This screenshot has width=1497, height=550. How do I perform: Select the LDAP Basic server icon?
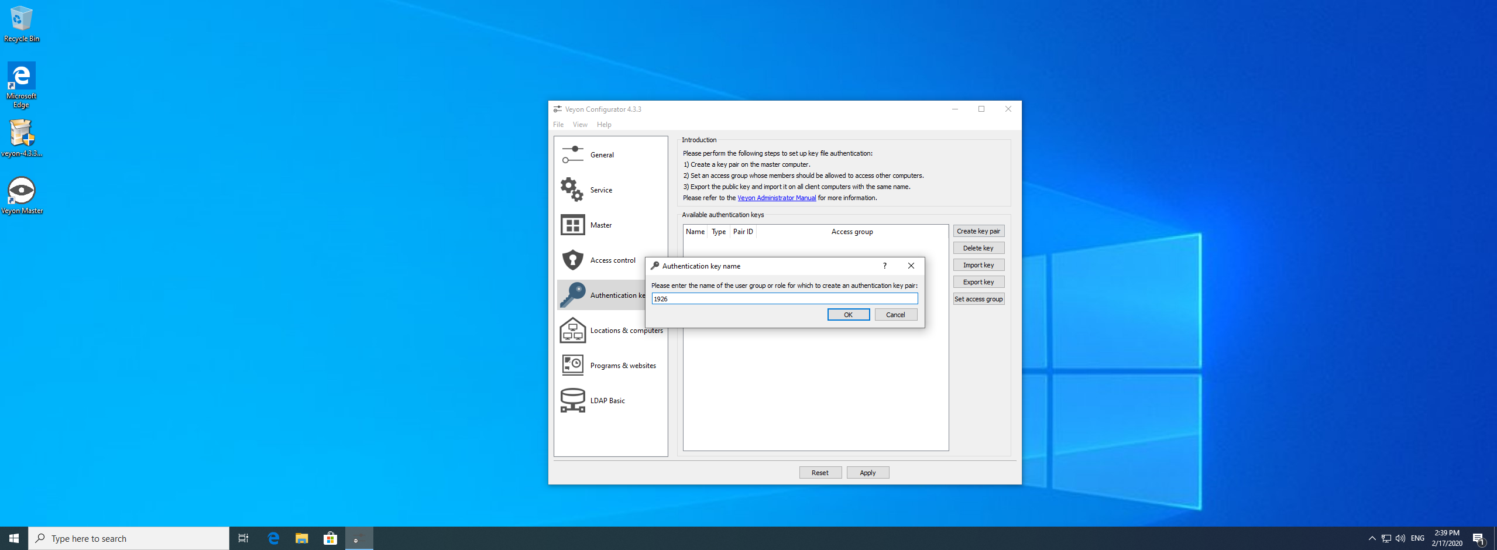(x=572, y=401)
